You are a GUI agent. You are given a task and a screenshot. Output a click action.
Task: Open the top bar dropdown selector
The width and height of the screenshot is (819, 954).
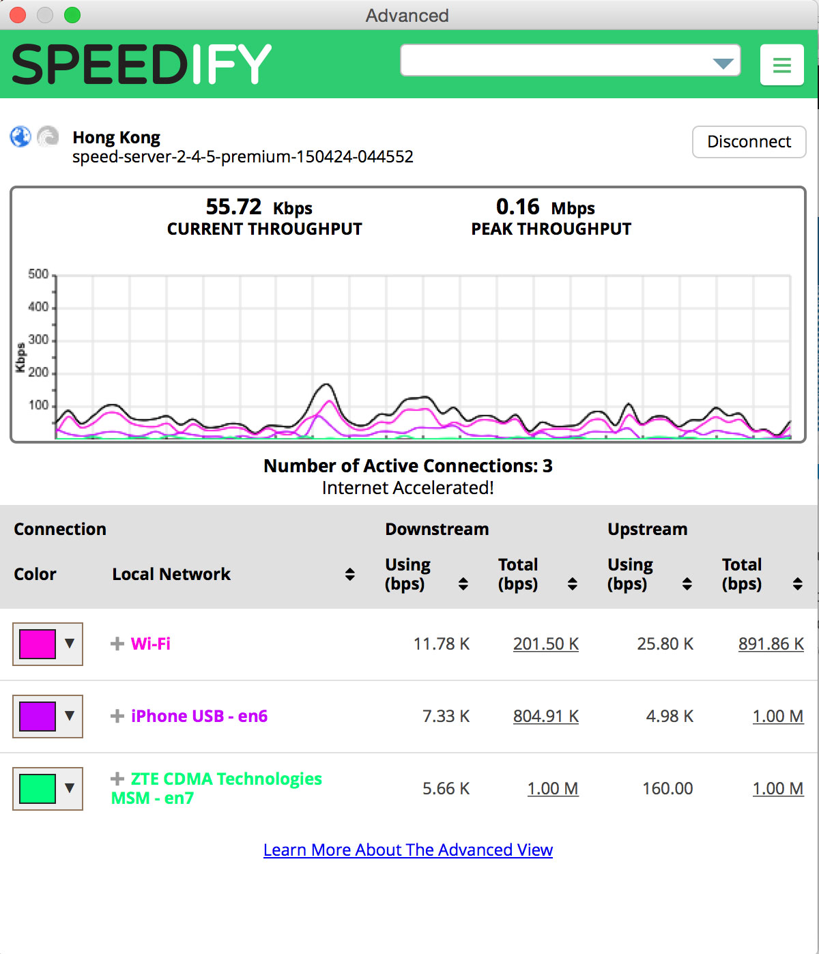(571, 61)
